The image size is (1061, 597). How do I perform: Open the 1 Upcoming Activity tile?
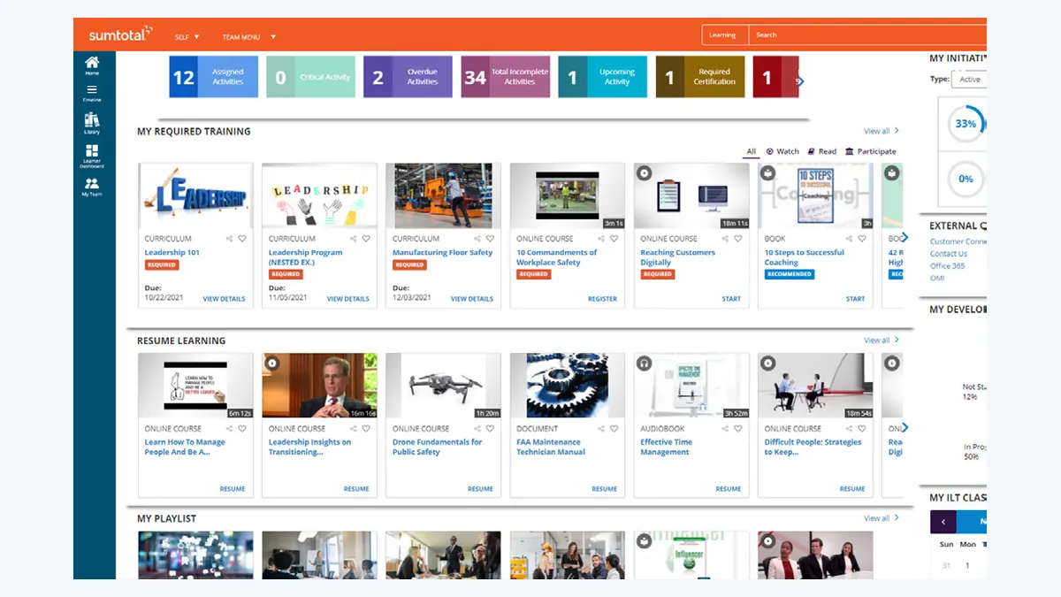602,77
